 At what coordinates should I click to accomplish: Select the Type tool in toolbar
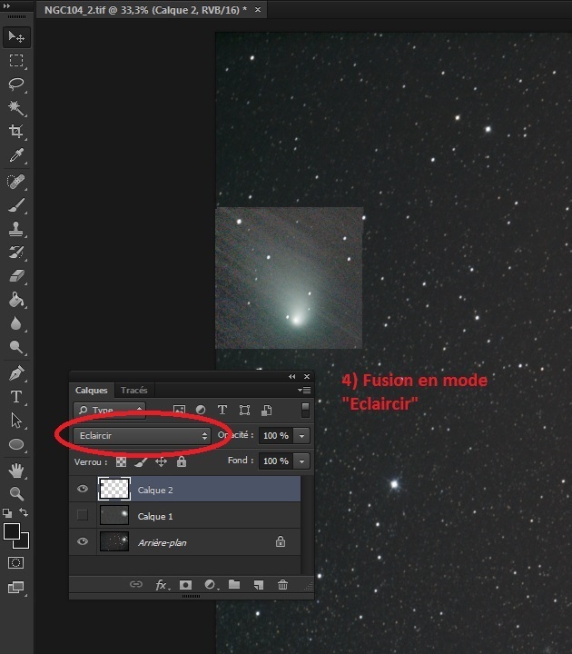(16, 397)
